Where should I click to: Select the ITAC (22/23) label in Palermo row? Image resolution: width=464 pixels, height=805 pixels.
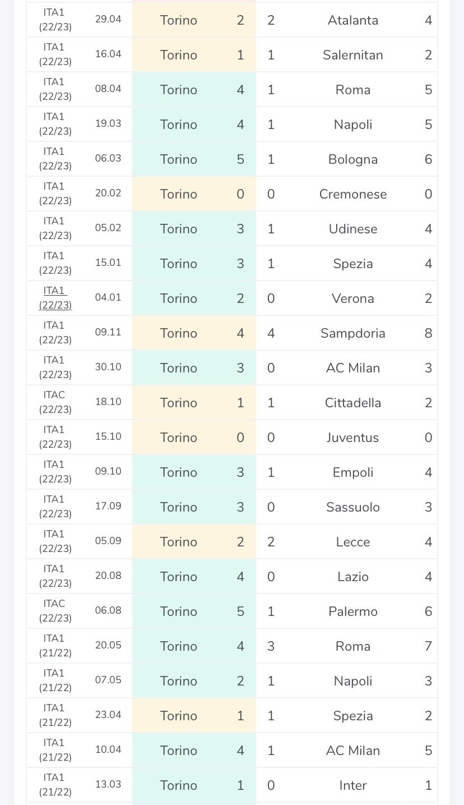tap(55, 611)
